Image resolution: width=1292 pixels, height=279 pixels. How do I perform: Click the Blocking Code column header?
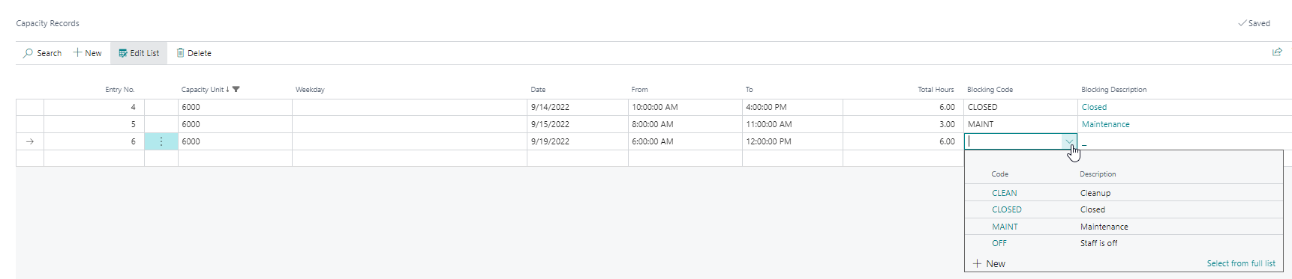point(990,89)
